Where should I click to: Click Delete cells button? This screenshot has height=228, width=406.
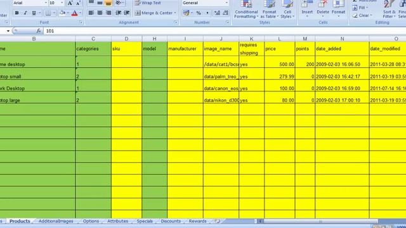click(x=323, y=9)
